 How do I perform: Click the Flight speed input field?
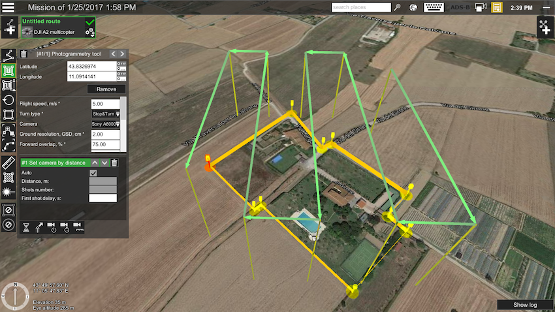tap(106, 104)
